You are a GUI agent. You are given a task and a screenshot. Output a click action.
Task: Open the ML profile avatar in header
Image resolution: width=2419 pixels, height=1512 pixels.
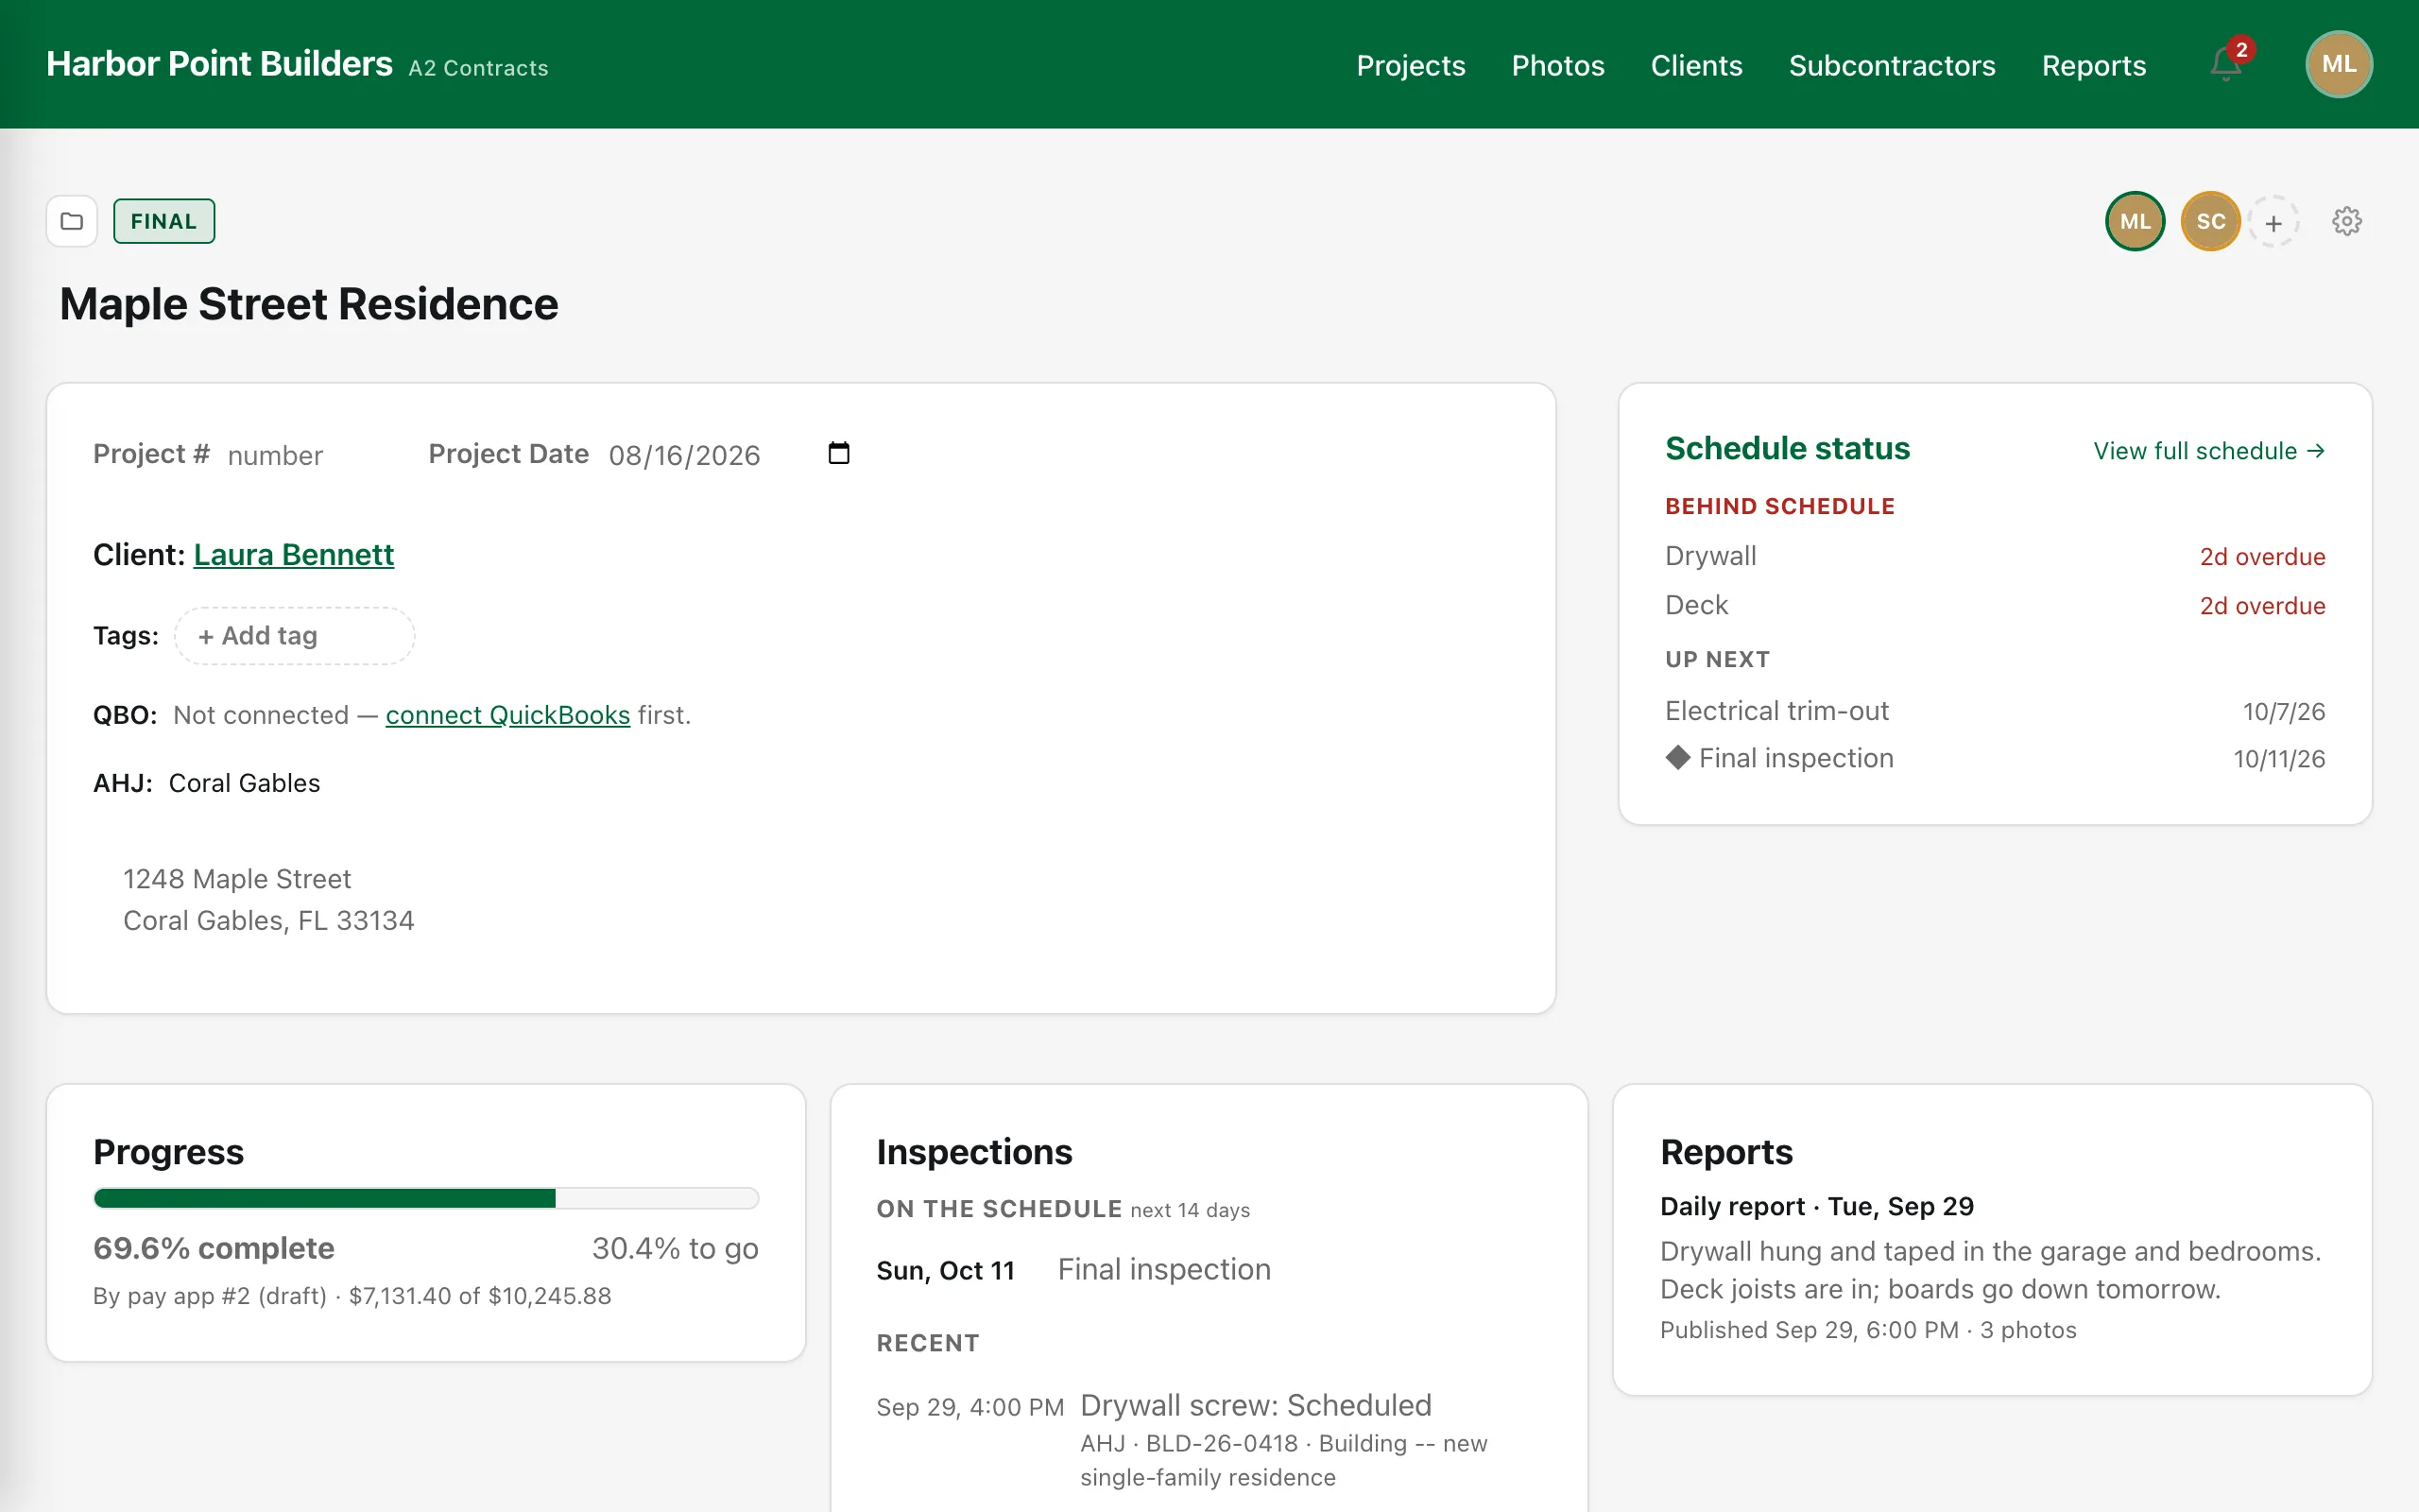2339,65
